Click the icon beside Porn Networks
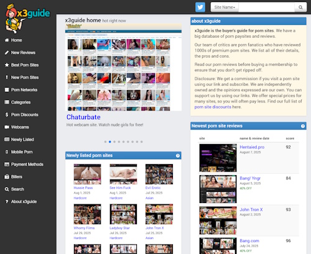311x254 pixels. pos(7,90)
